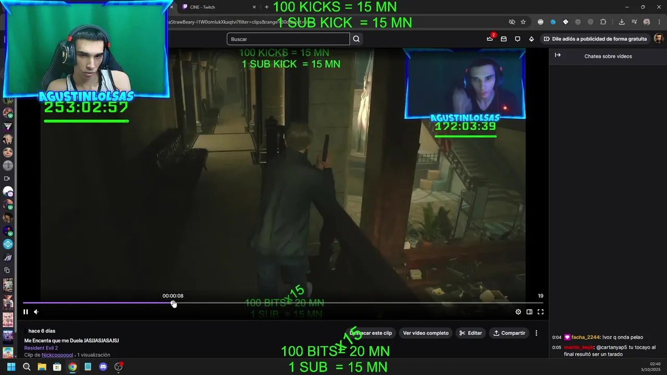Open Chrome downloads
Screen dimensions: 667x375
tap(622, 22)
